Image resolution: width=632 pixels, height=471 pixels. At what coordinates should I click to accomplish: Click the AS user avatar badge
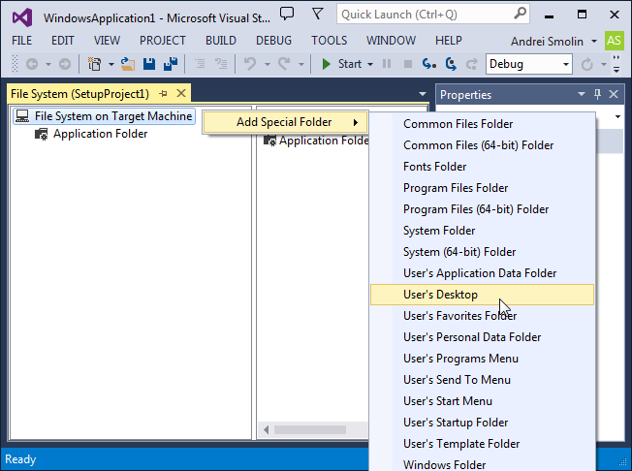pyautogui.click(x=614, y=41)
